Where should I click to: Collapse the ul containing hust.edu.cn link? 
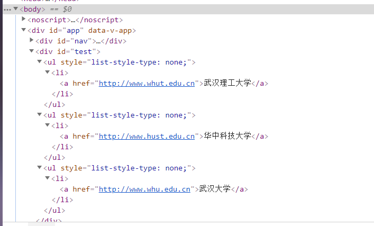(x=40, y=114)
